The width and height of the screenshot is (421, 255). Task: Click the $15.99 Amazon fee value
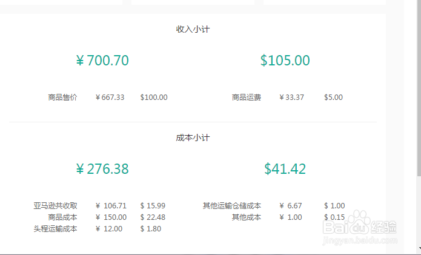click(x=153, y=205)
